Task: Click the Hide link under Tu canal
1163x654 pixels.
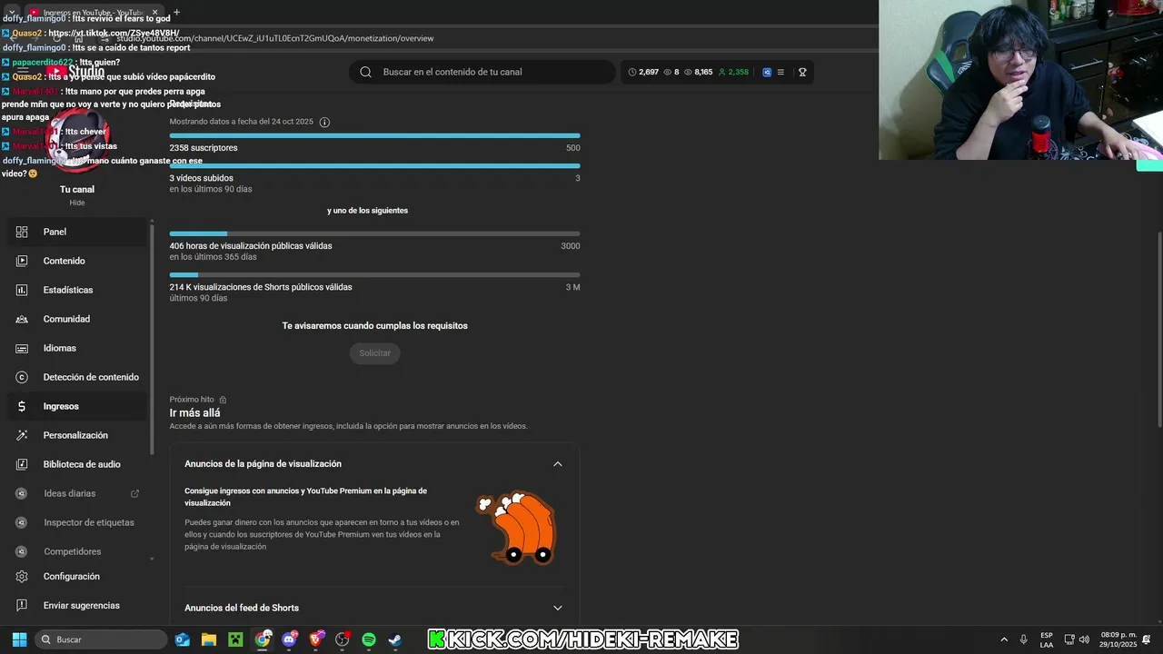Action: click(x=77, y=203)
